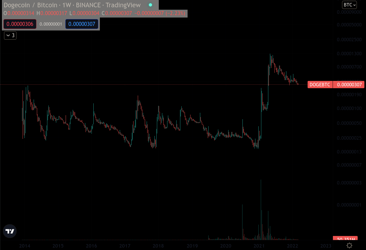
Task: Open chart settings via the gear icon
Action: point(349,245)
